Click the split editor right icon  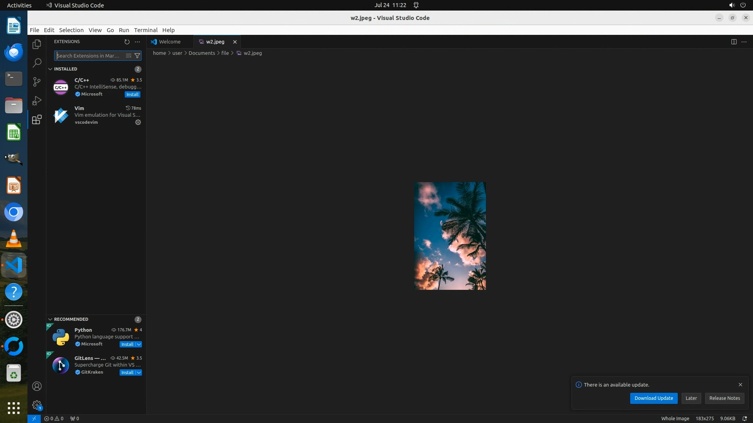click(734, 42)
